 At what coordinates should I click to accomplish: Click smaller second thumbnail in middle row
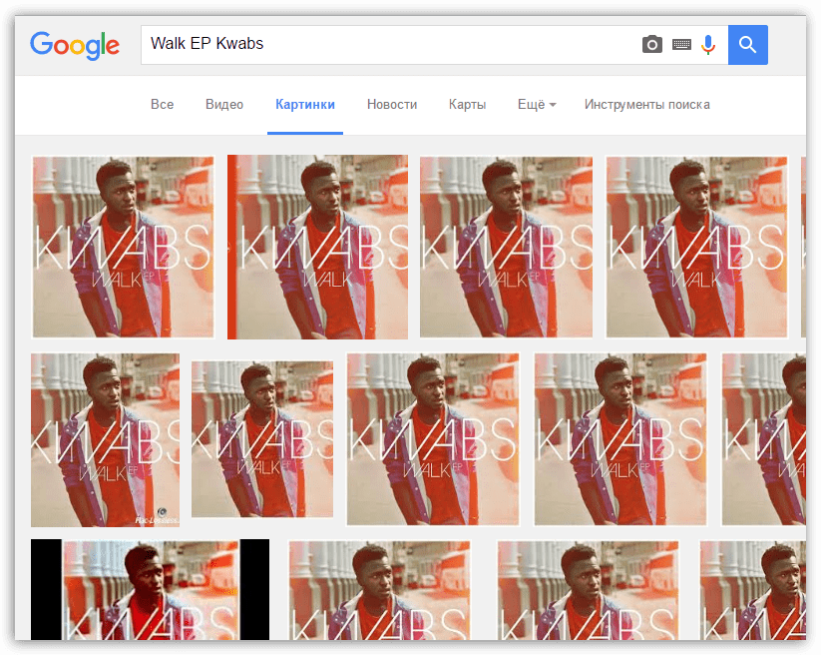pos(262,439)
